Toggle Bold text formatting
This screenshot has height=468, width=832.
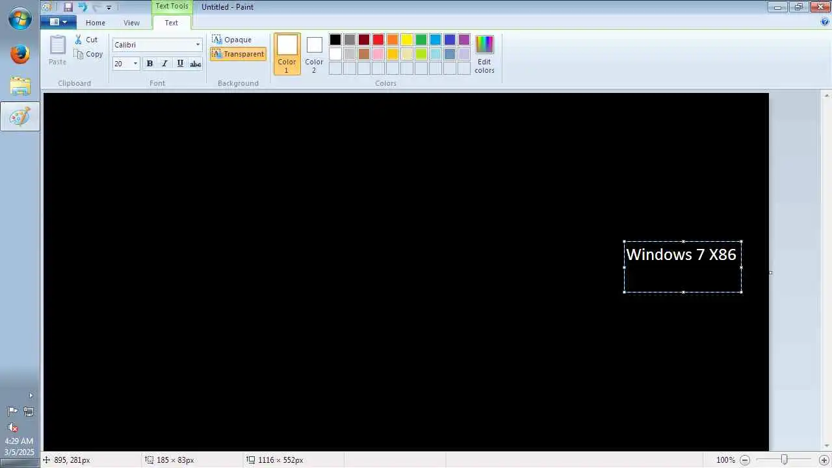[x=149, y=64]
